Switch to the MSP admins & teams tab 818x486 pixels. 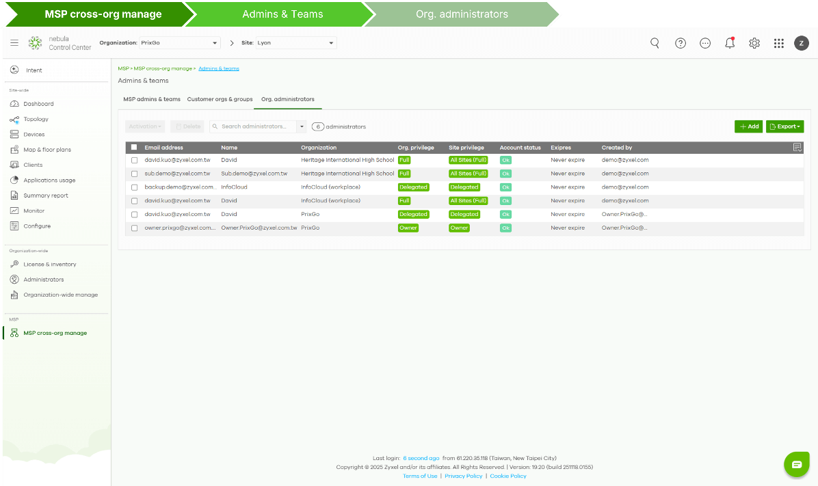point(151,99)
